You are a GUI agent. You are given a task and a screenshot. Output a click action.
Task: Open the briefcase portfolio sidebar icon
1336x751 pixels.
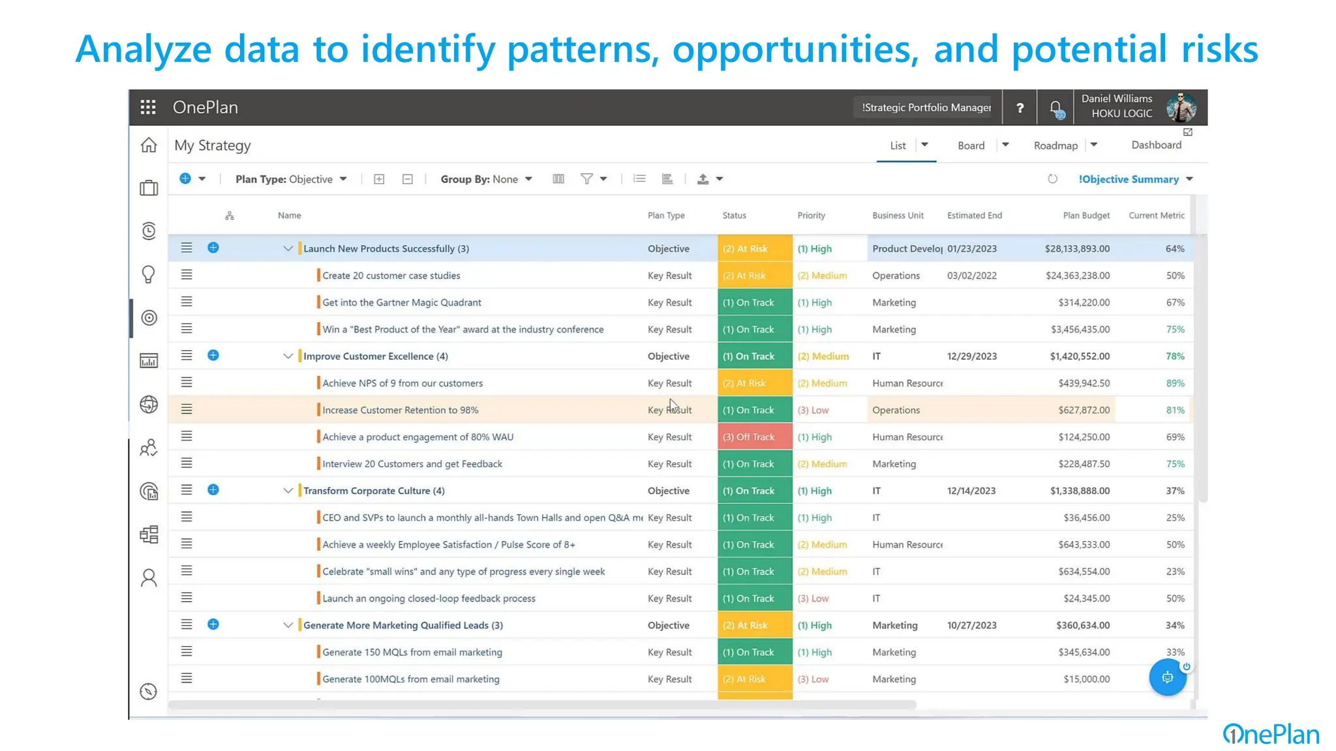[149, 188]
